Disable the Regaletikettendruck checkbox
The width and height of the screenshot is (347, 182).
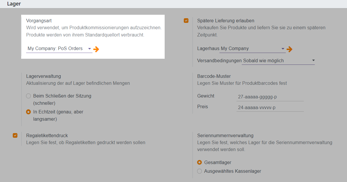[15, 135]
